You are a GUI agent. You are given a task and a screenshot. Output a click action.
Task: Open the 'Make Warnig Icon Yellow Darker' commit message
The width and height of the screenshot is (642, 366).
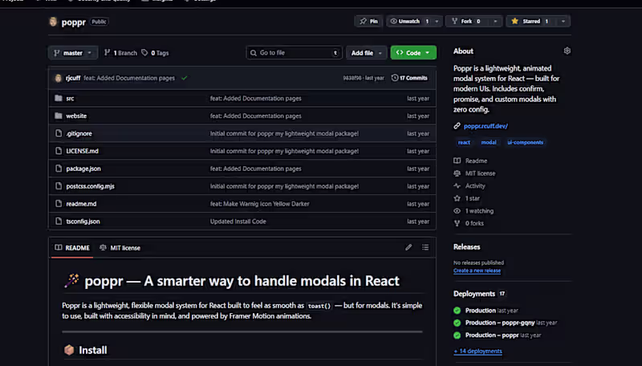tap(259, 204)
